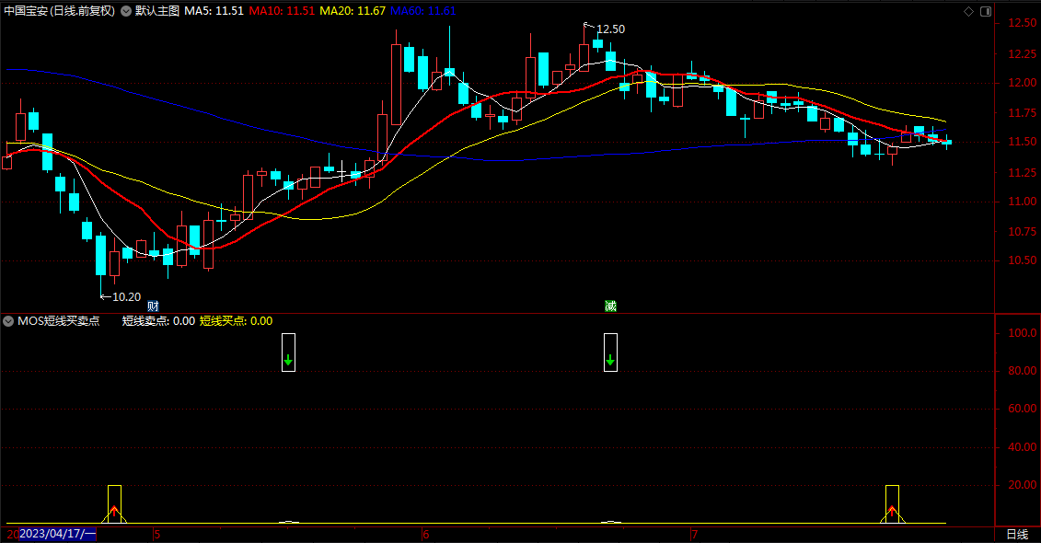The height and width of the screenshot is (543, 1041).
Task: Click the 11.00 price axis label
Action: (1023, 202)
